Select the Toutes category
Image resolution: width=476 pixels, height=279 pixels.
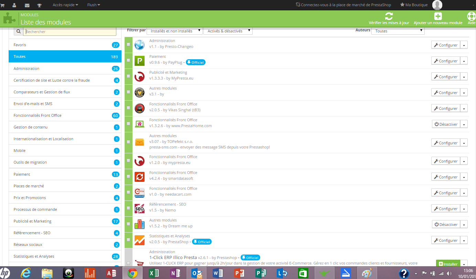(x=65, y=56)
